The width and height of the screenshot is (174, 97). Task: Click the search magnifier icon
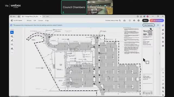(x=120, y=20)
